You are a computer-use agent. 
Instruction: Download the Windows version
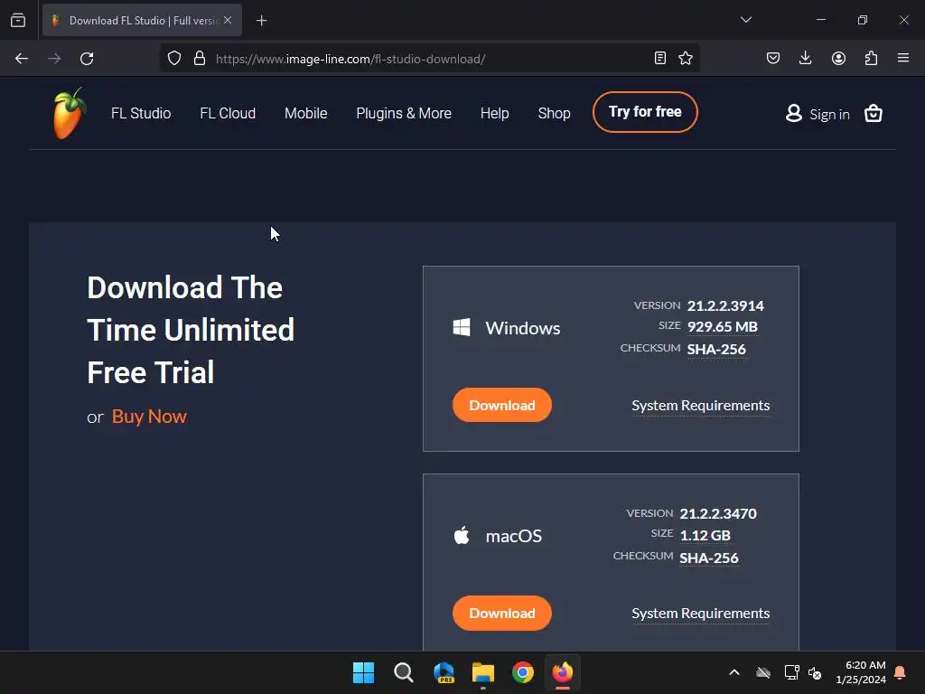point(502,405)
